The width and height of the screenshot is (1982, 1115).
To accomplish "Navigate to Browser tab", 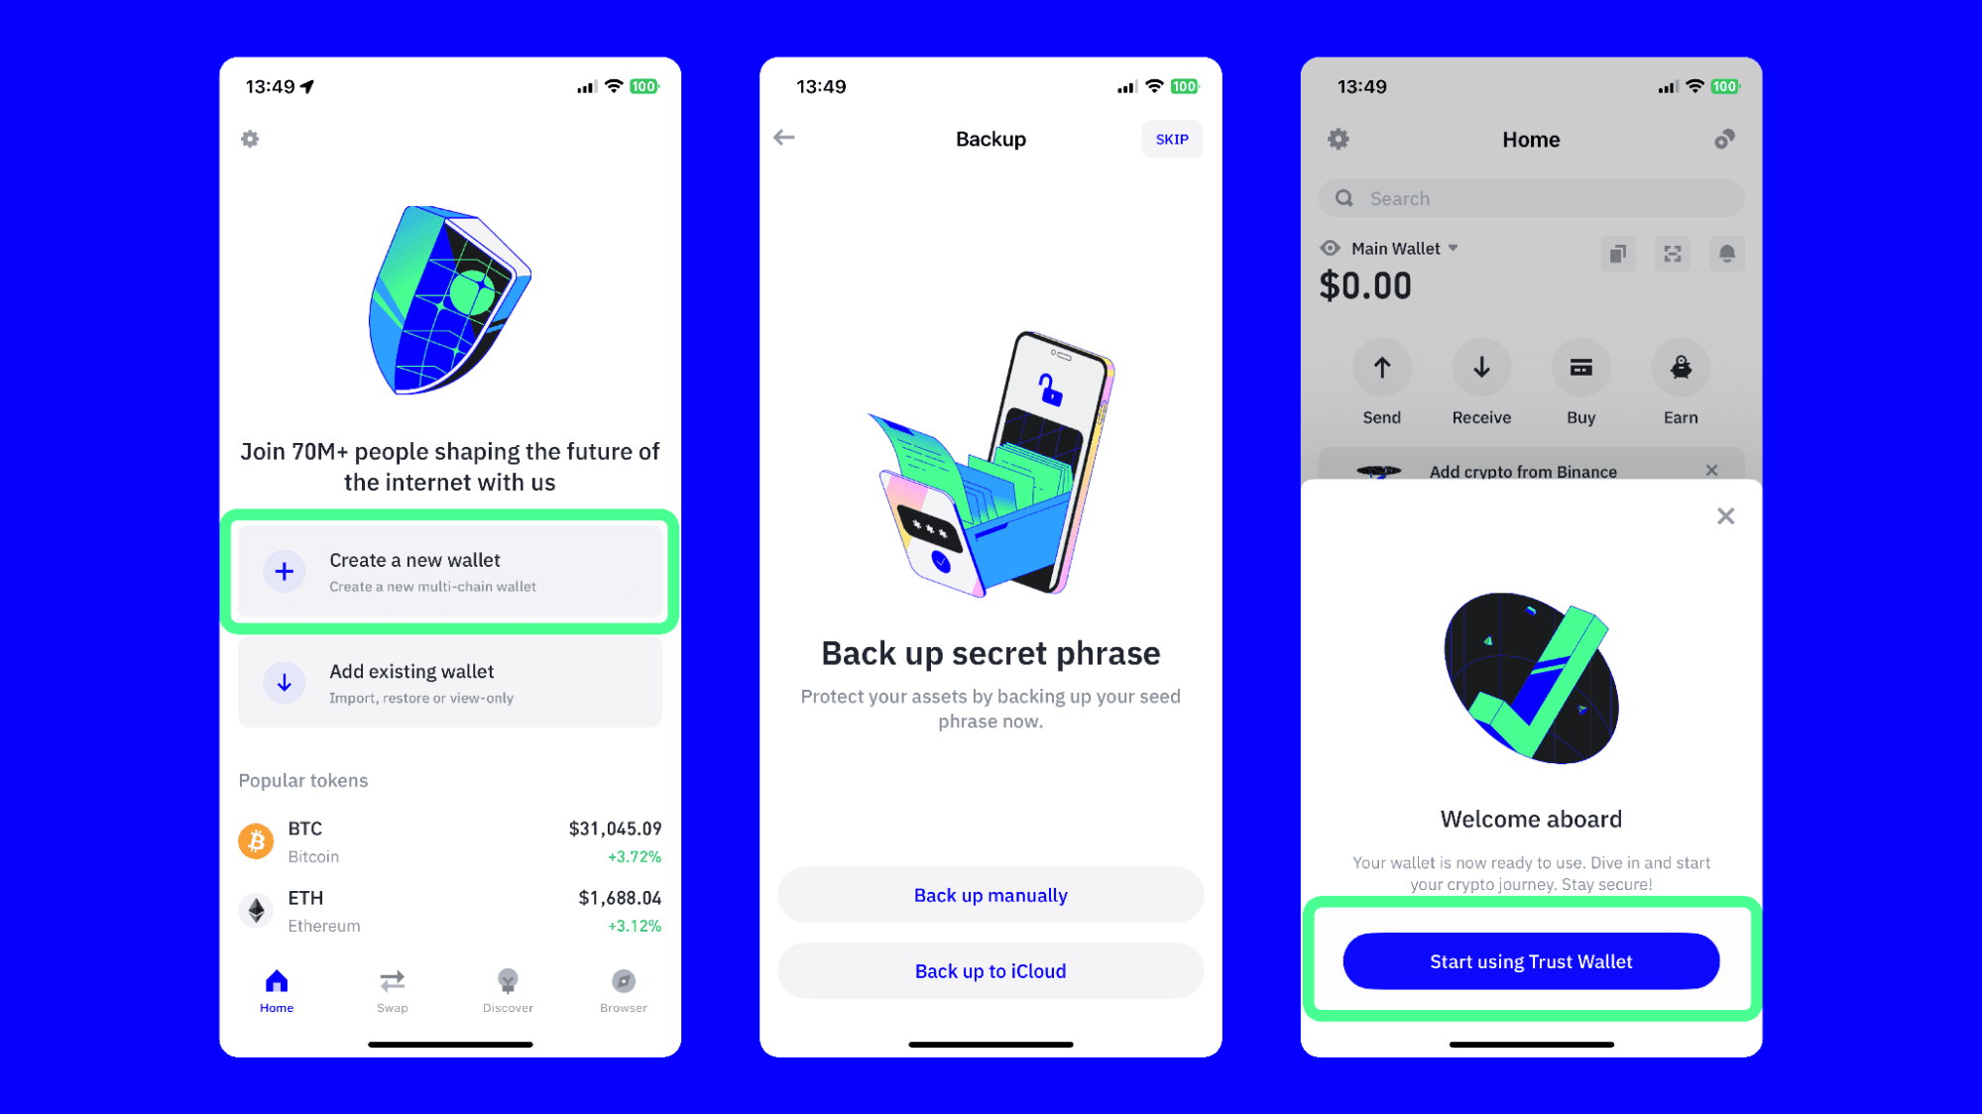I will click(620, 990).
